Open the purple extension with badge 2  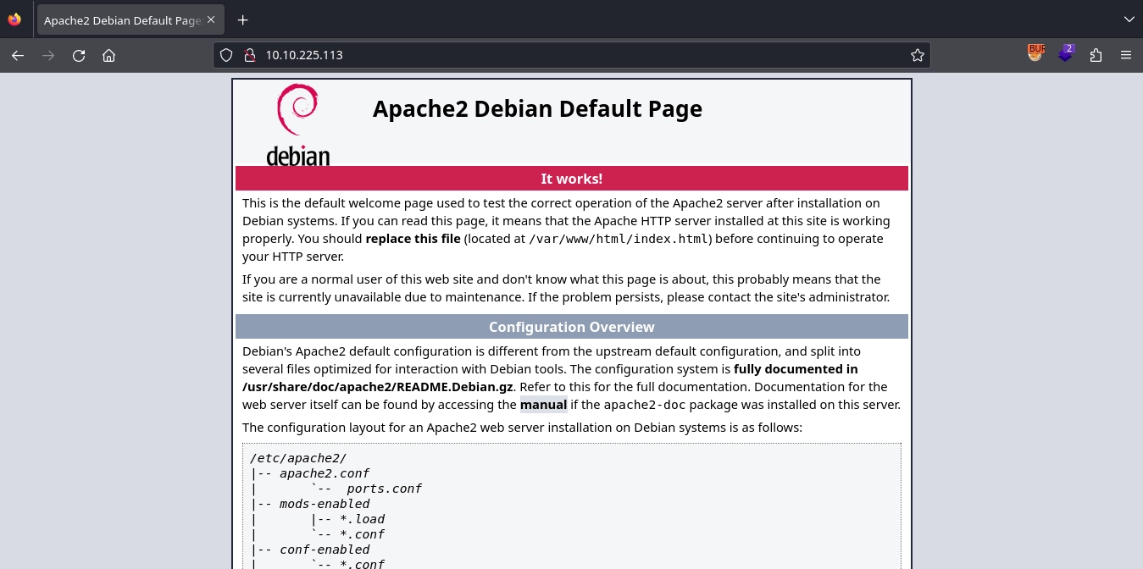tap(1066, 54)
